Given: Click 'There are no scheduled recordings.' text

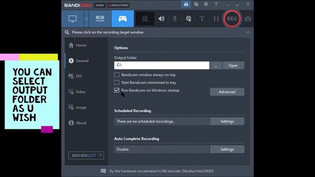Looking at the screenshot, I should click(145, 121).
